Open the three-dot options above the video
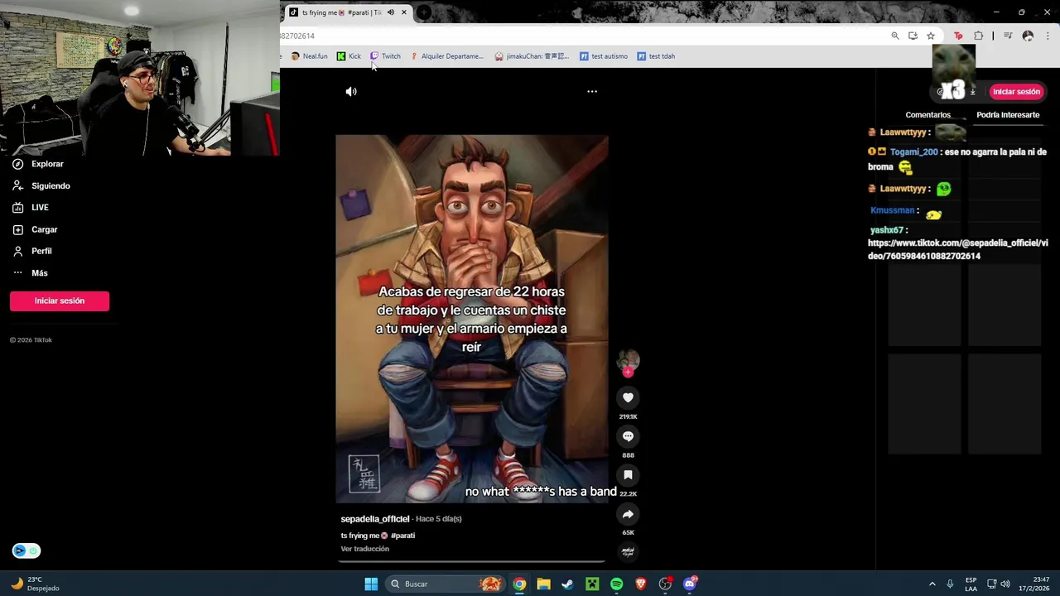1060x596 pixels. (x=592, y=92)
